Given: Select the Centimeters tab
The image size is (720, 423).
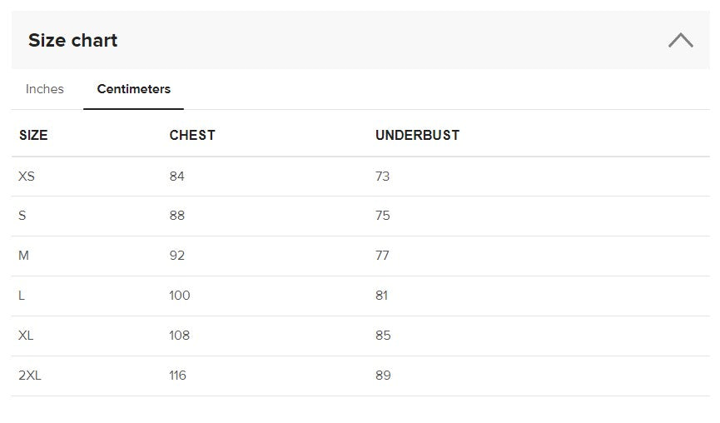Looking at the screenshot, I should (133, 89).
